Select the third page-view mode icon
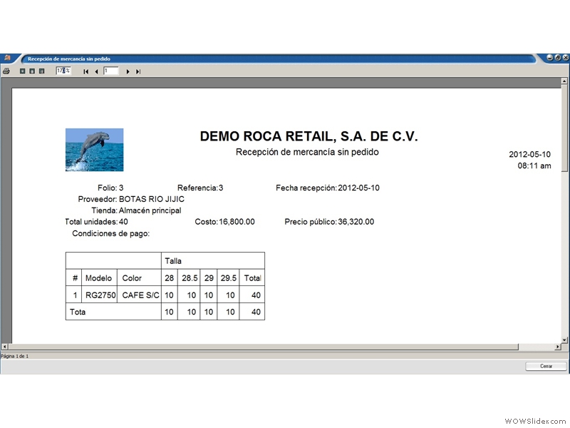Screen dimensions: 570x428 (x=42, y=71)
